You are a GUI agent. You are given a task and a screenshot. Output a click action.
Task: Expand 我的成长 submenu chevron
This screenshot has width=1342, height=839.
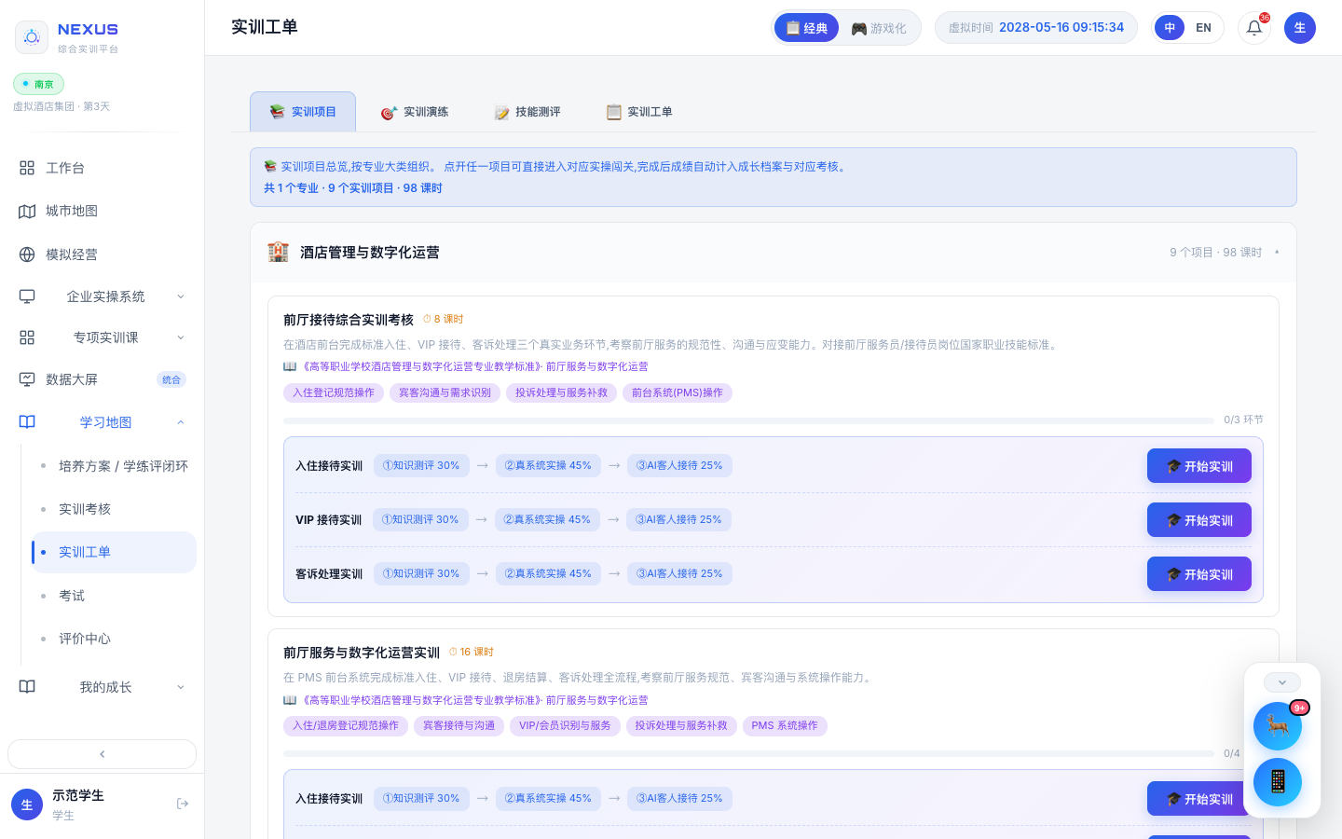(x=181, y=687)
